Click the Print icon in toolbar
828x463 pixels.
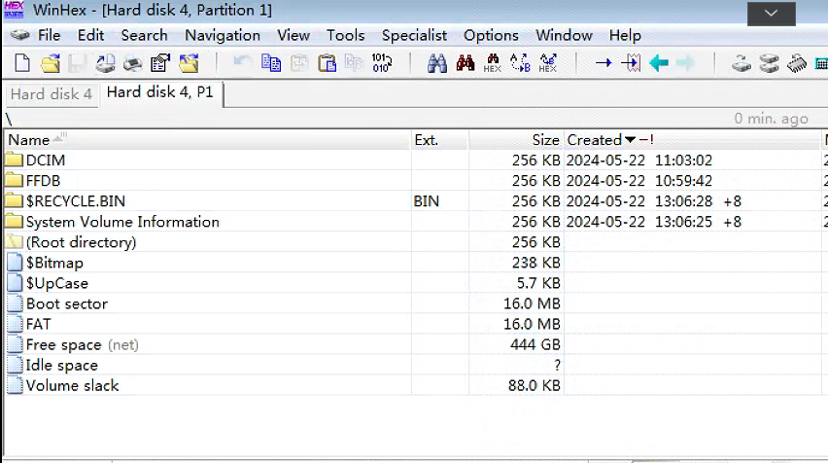(132, 64)
